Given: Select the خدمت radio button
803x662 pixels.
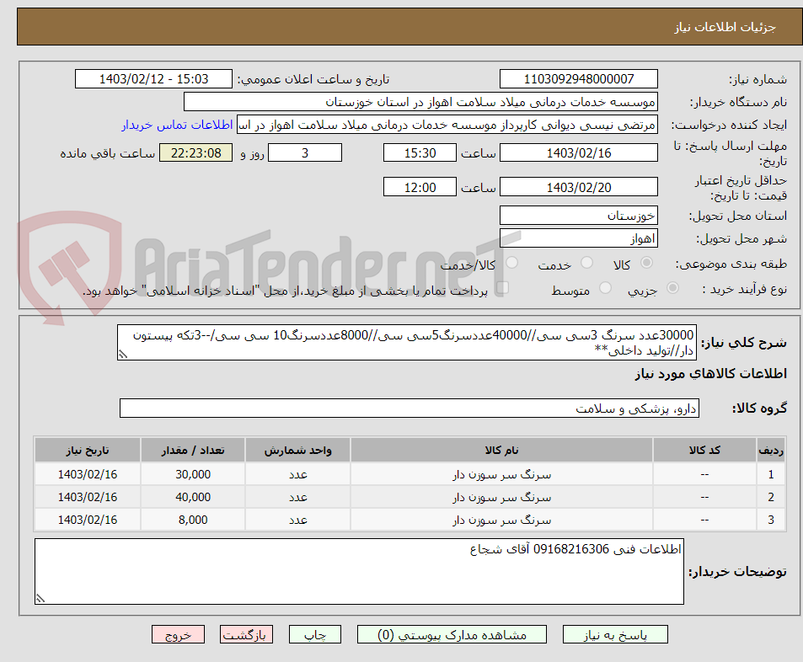Looking at the screenshot, I should pyautogui.click(x=586, y=263).
